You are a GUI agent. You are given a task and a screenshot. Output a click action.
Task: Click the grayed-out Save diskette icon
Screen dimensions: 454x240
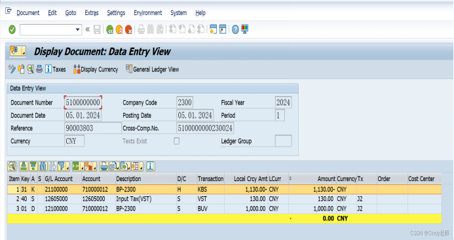[97, 29]
